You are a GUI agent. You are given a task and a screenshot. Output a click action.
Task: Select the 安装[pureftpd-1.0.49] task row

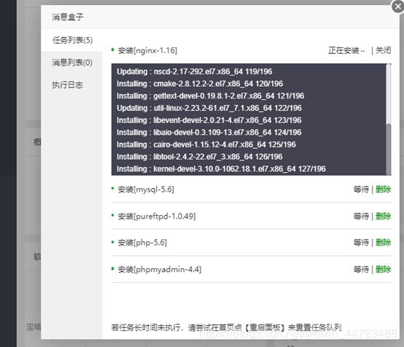(x=251, y=216)
